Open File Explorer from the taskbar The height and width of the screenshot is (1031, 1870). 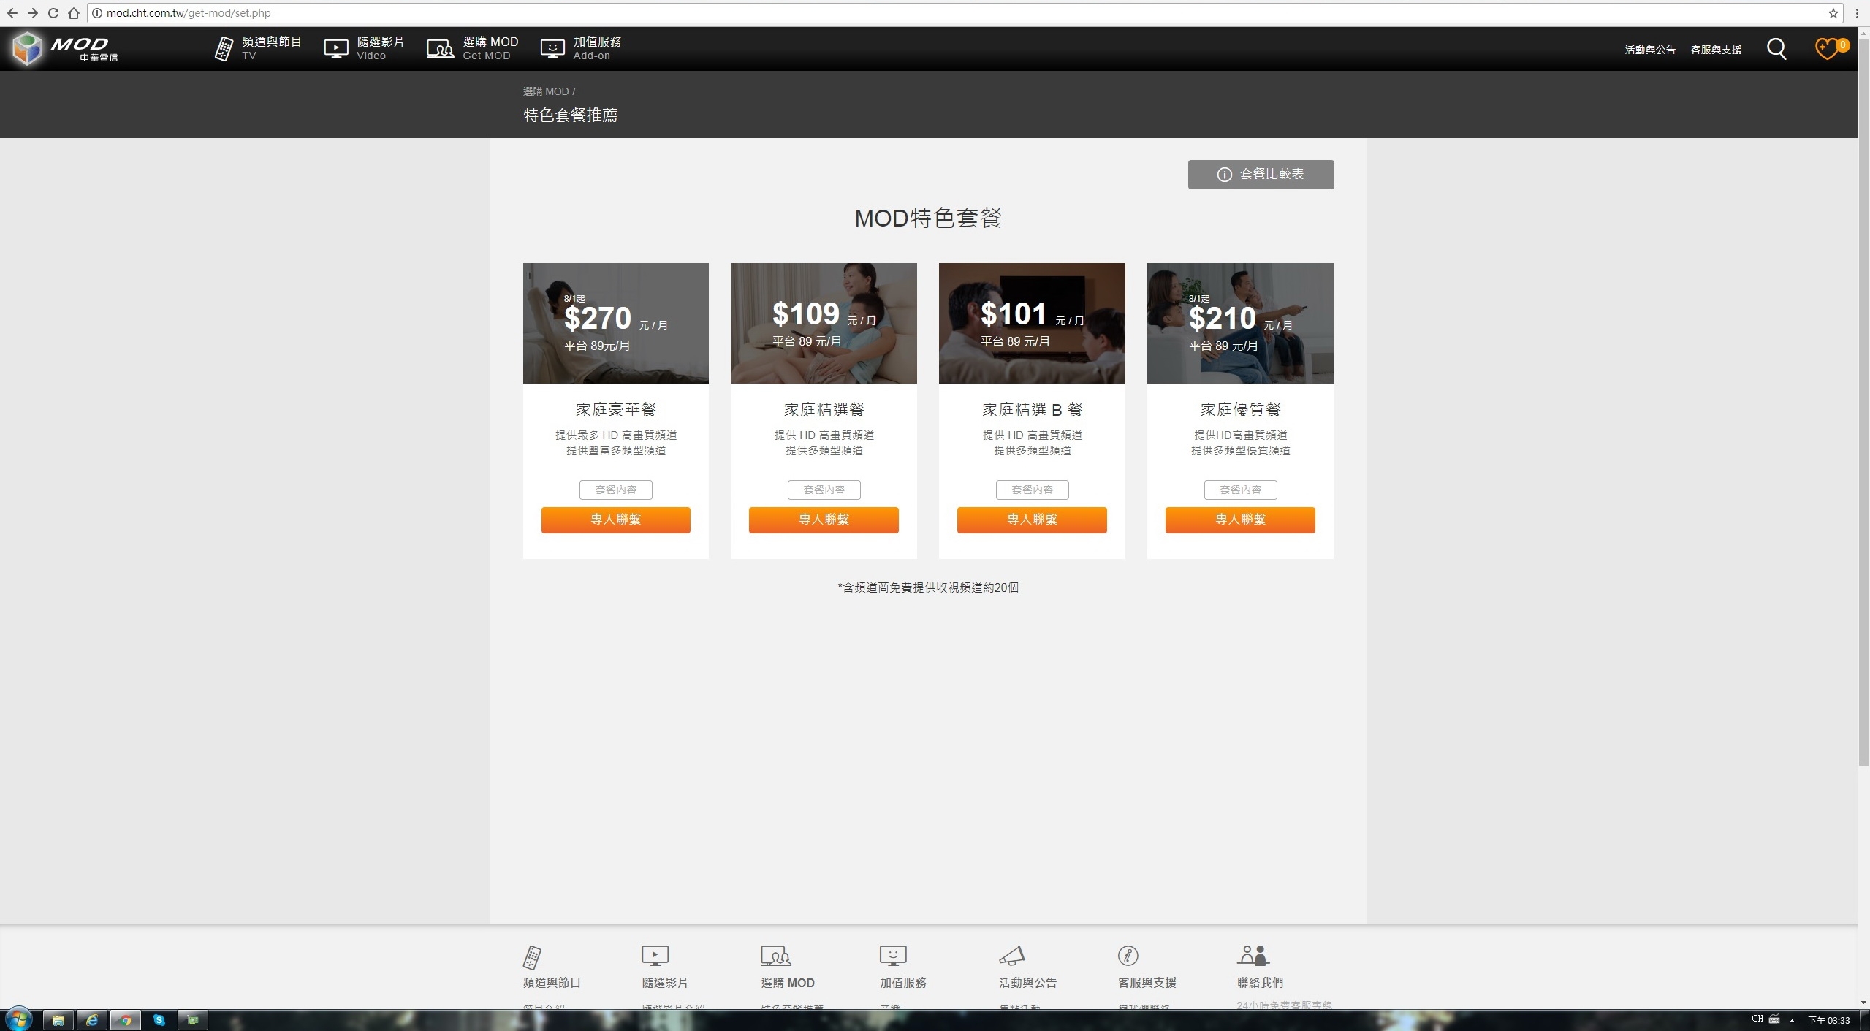[58, 1020]
